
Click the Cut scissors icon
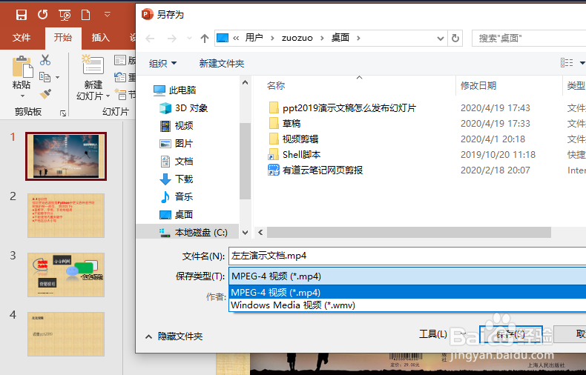(x=45, y=60)
